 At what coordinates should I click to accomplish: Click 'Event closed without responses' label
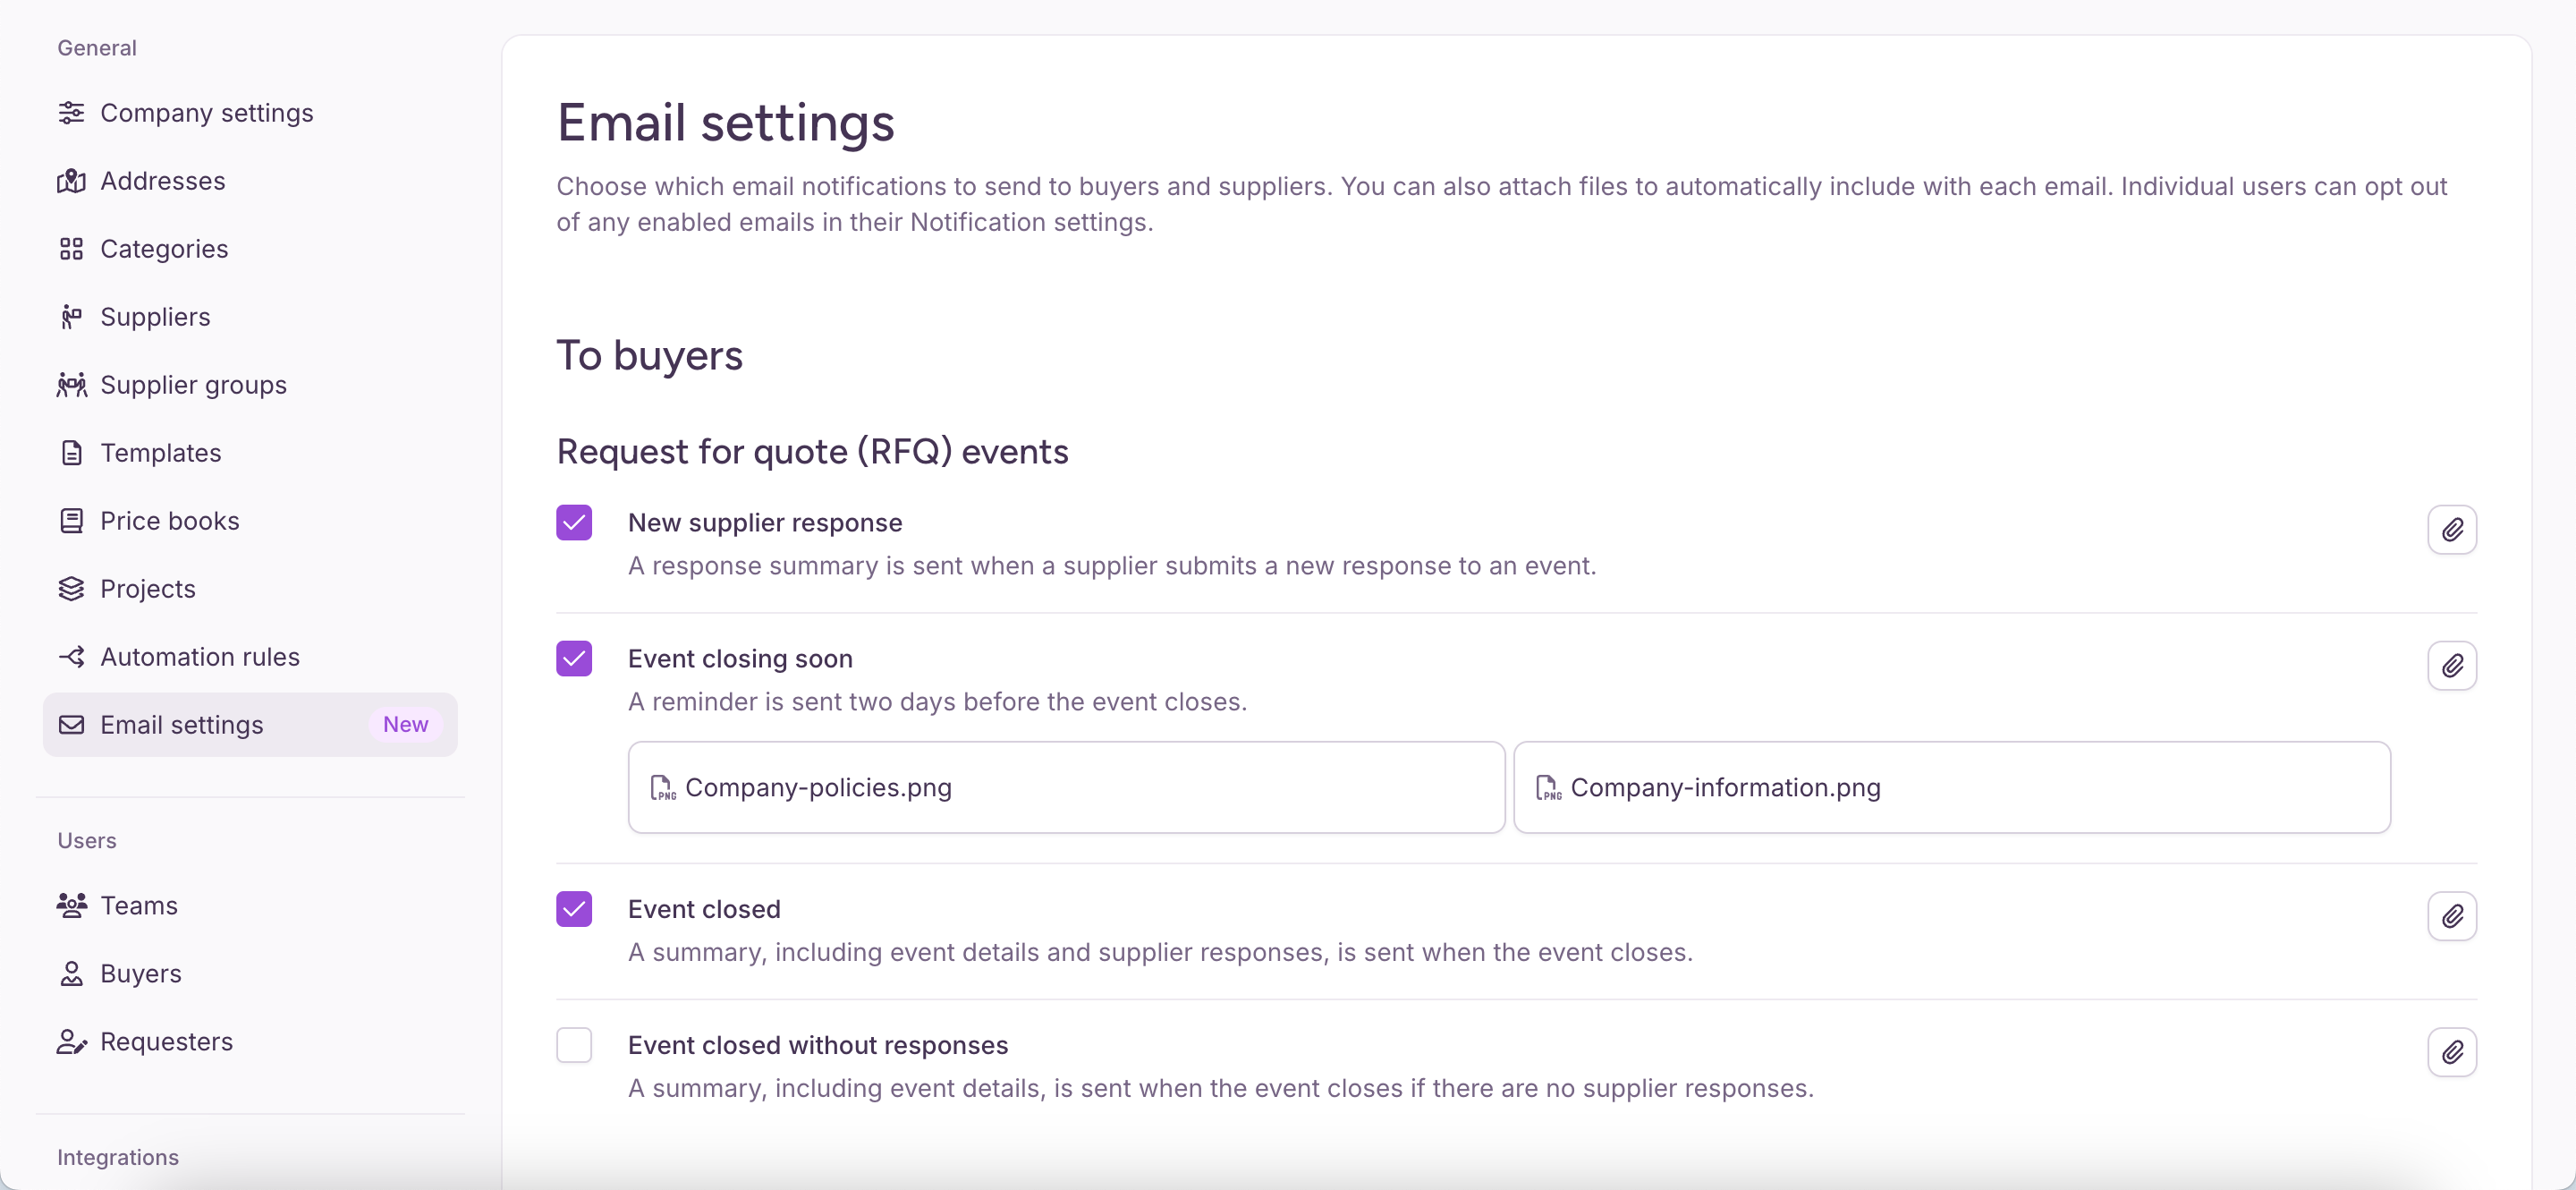(x=818, y=1045)
